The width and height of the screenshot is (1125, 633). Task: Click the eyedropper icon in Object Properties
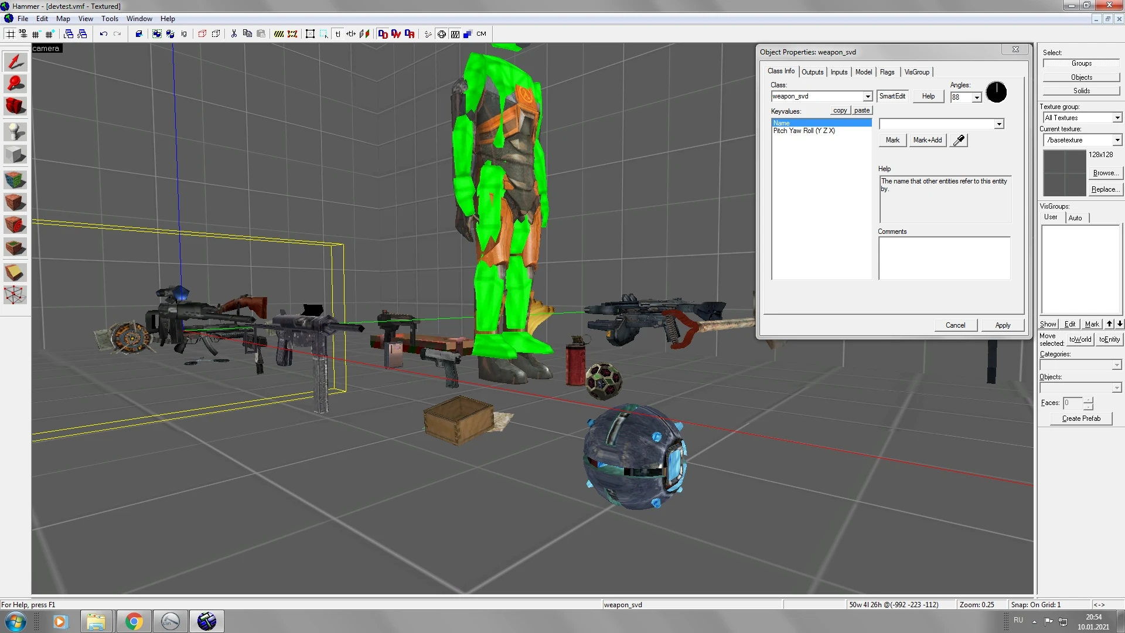click(959, 140)
